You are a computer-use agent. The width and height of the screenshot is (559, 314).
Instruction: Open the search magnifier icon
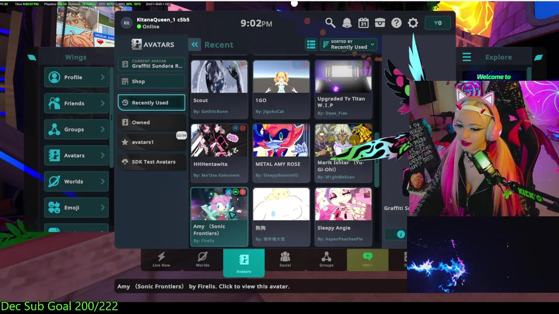coord(330,23)
